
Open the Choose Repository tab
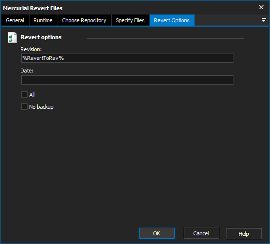coord(84,20)
